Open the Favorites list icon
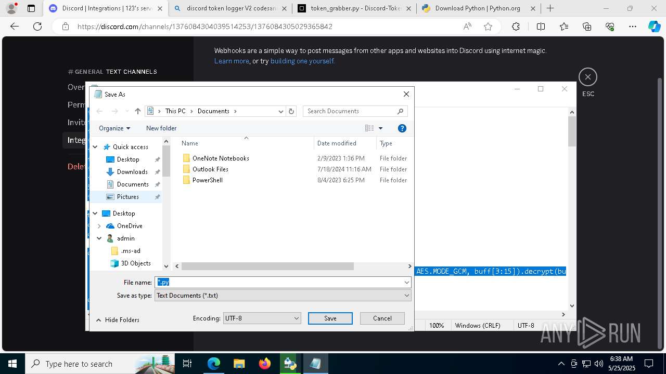The image size is (666, 374). pos(564,26)
